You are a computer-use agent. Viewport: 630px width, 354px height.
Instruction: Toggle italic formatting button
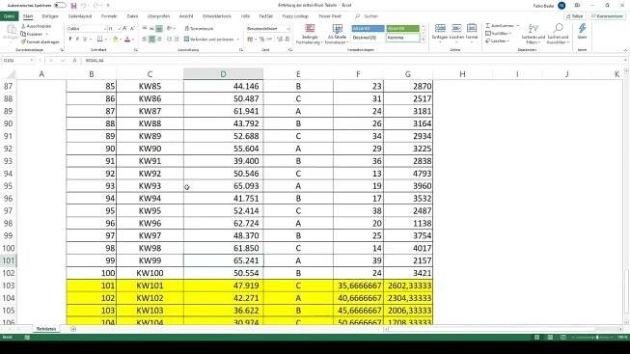pos(77,39)
